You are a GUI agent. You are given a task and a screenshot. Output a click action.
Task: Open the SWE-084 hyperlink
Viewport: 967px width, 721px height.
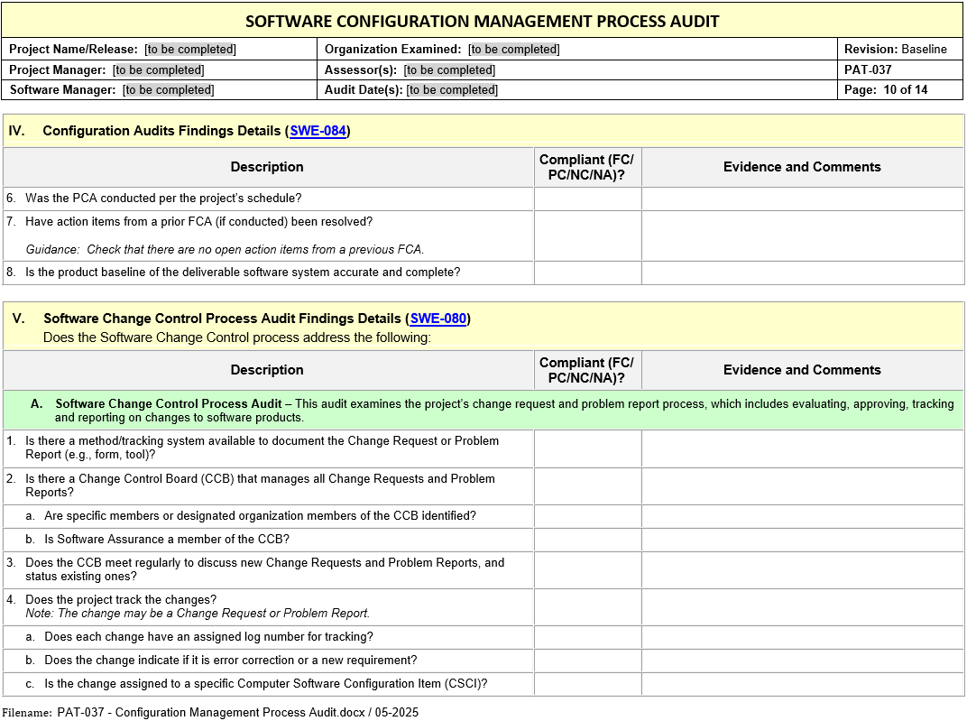[318, 131]
